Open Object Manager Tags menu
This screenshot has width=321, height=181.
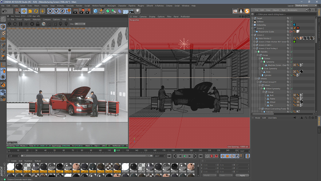(x=283, y=10)
